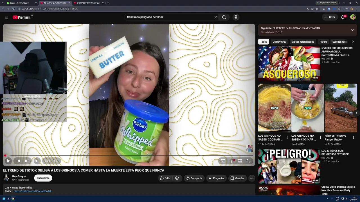Select the Subidos recientemente chip
This screenshot has width=360, height=202.
click(x=340, y=42)
